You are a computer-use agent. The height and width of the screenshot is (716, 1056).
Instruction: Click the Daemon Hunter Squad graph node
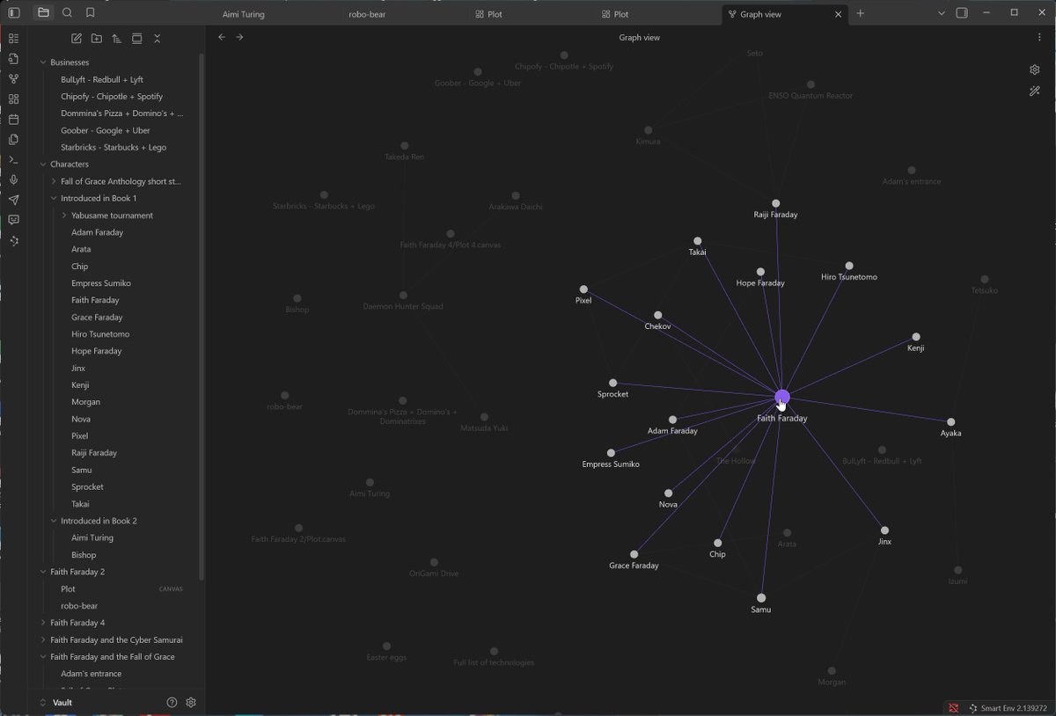coord(403,296)
